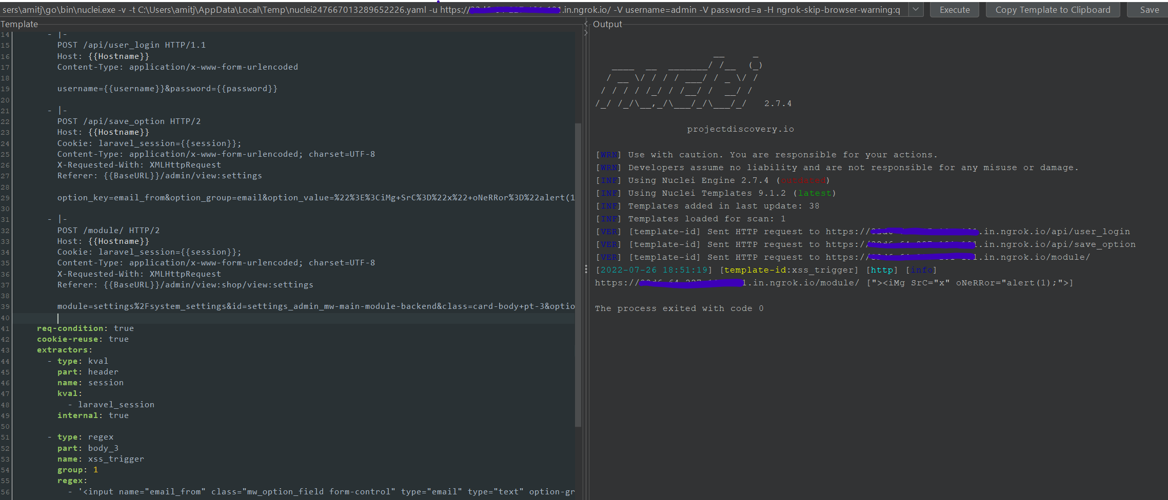Place cursor on the req-condition: true line
This screenshot has width=1168, height=500.
pos(85,328)
